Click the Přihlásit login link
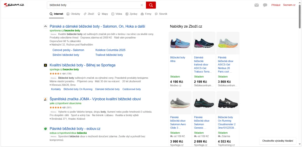Image resolution: width=302 pixels, height=147 pixels. 276,5
